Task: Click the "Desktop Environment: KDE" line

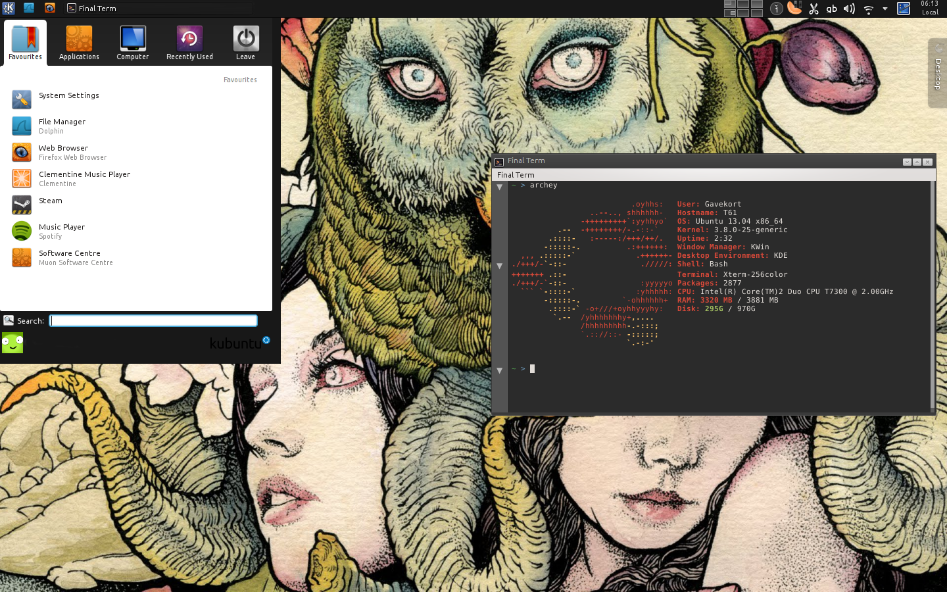Action: click(x=733, y=256)
